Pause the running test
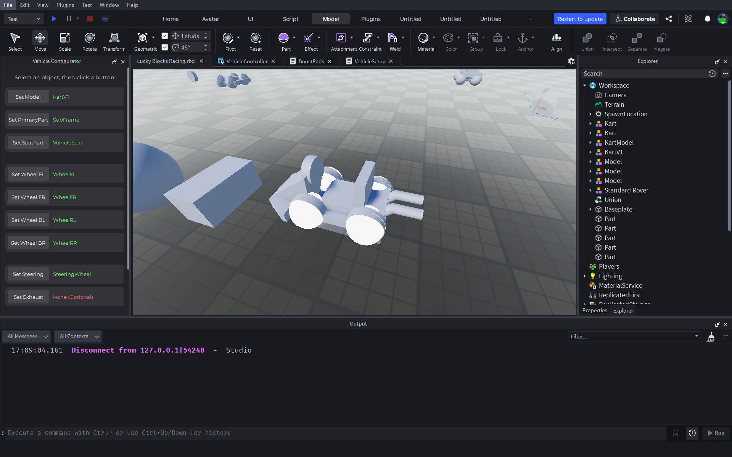This screenshot has height=457, width=732. (69, 19)
